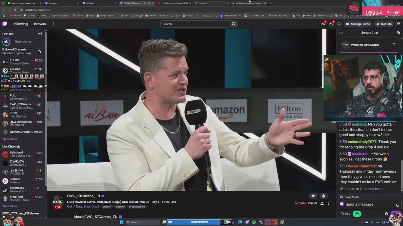Open ContentCreator offline channel
Viewport: 403px width, 226px height.
[x=23, y=132]
